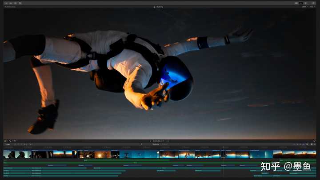Open the Transform tools pop-up below viewer

6,141
